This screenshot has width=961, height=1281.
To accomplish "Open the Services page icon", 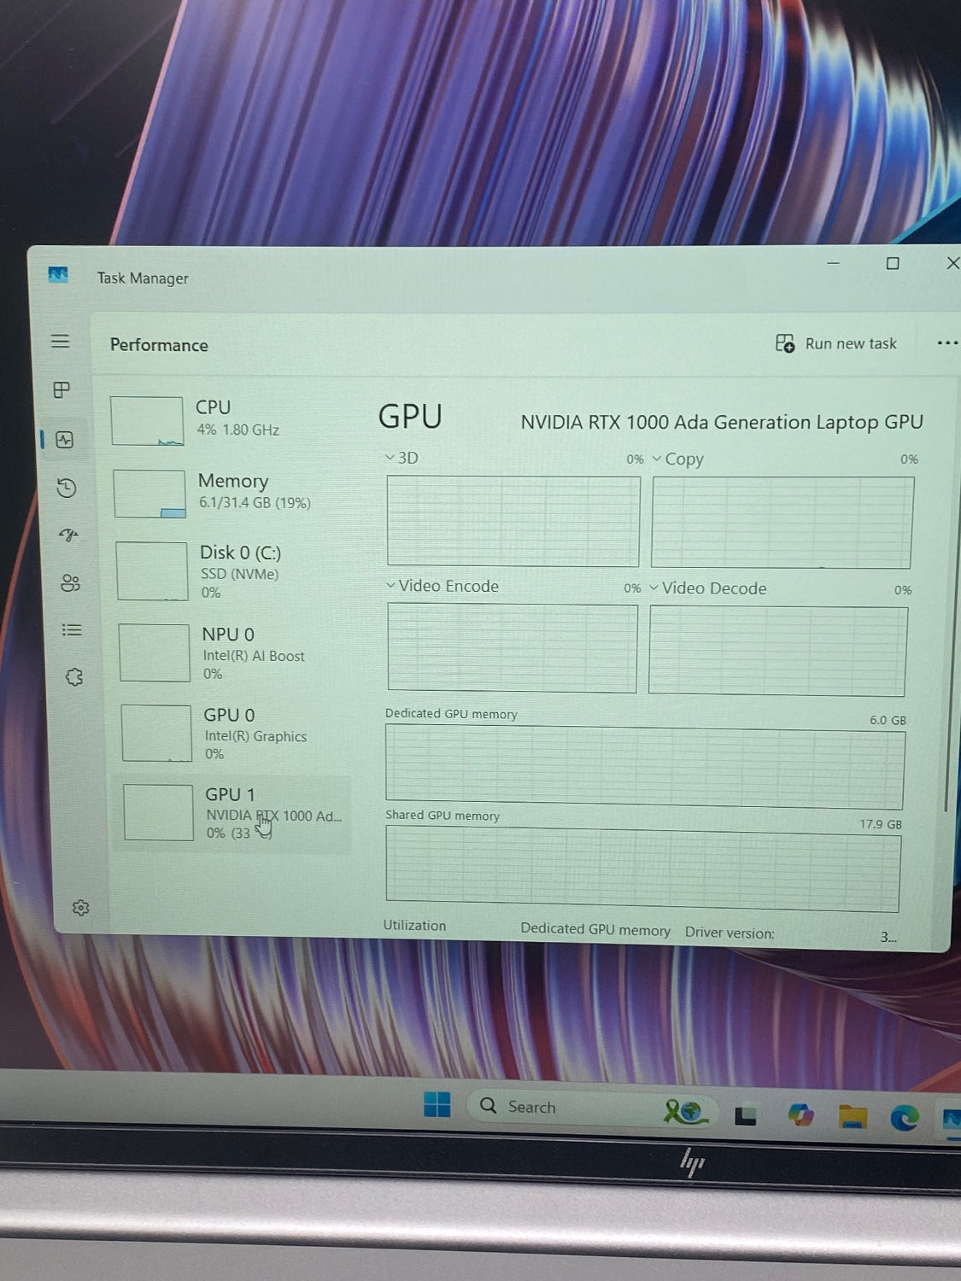I will pos(74,677).
